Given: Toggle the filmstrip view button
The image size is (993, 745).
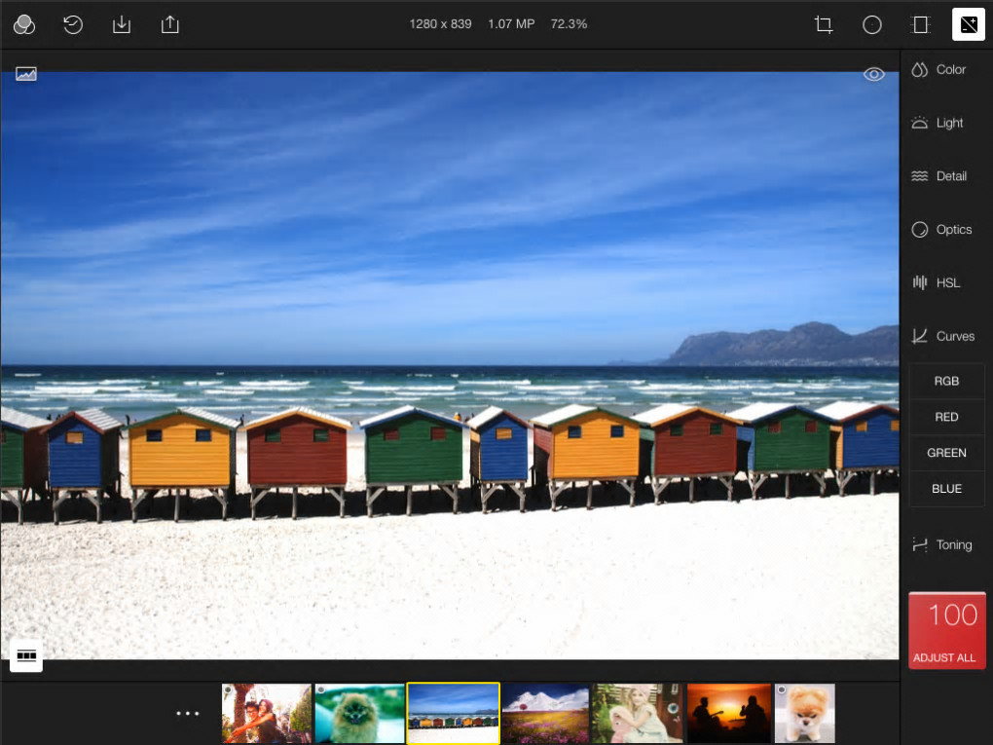Looking at the screenshot, I should (x=26, y=655).
